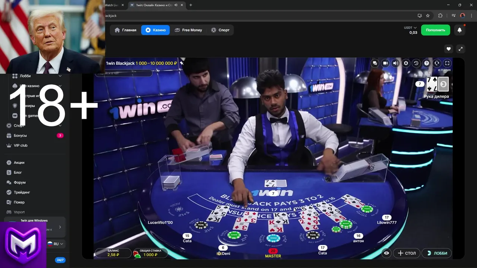Image resolution: width=477 pixels, height=268 pixels.
Task: Toggle the video camera icon in game
Action: pos(385,63)
